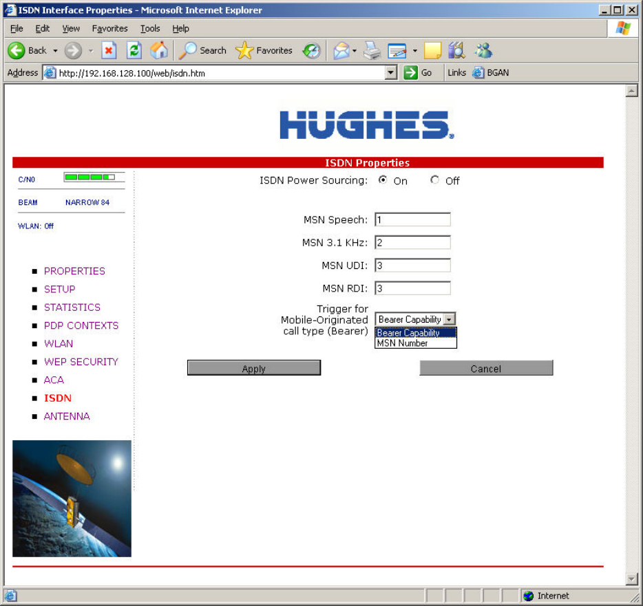Screen dimensions: 643x606
Task: Click the Stop loading icon
Action: pos(109,51)
